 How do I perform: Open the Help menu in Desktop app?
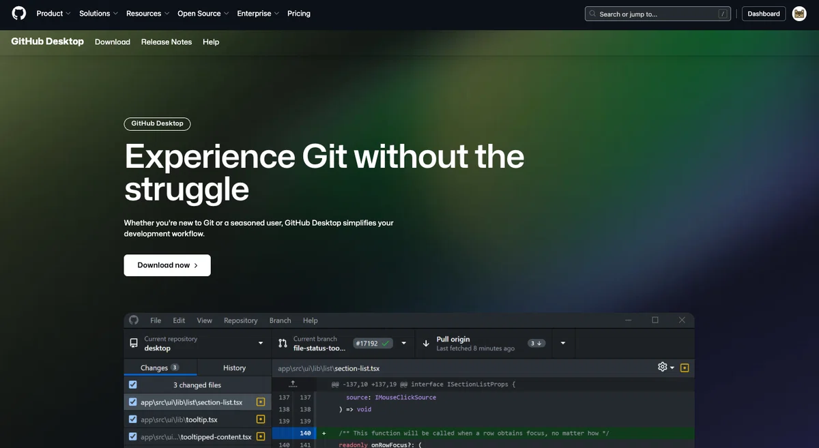point(311,320)
